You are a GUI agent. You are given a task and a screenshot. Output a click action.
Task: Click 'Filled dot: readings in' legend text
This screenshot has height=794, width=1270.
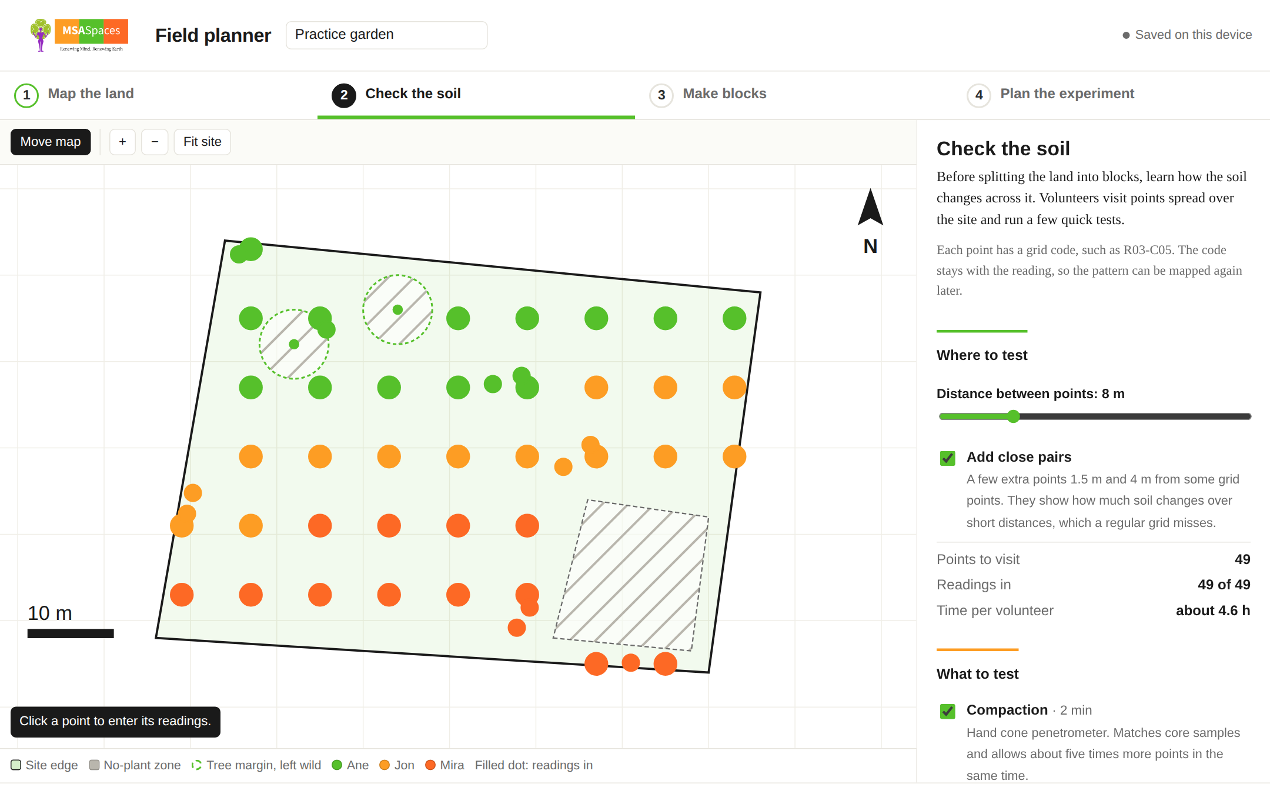tap(533, 765)
